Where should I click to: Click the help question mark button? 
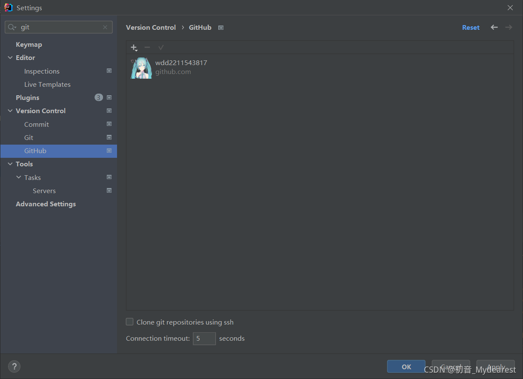[14, 366]
